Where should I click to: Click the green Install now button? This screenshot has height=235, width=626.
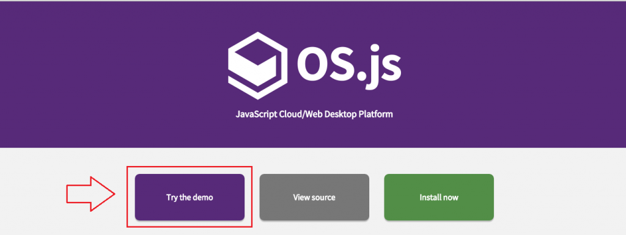coord(439,197)
